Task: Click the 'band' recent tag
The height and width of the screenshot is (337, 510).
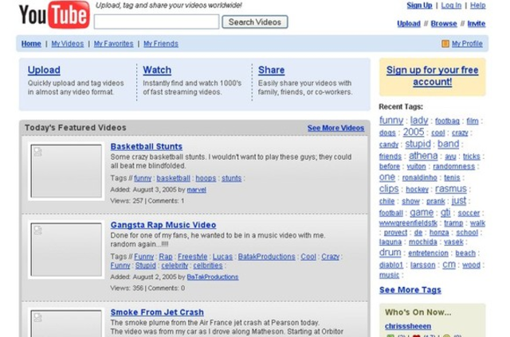Action: point(448,144)
